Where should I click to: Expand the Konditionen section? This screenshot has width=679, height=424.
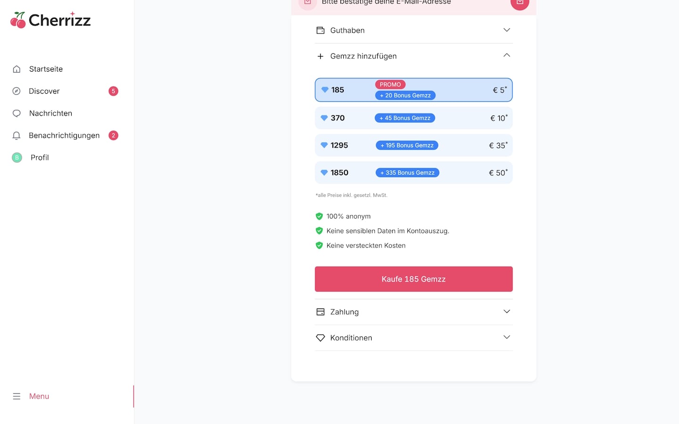click(x=414, y=338)
